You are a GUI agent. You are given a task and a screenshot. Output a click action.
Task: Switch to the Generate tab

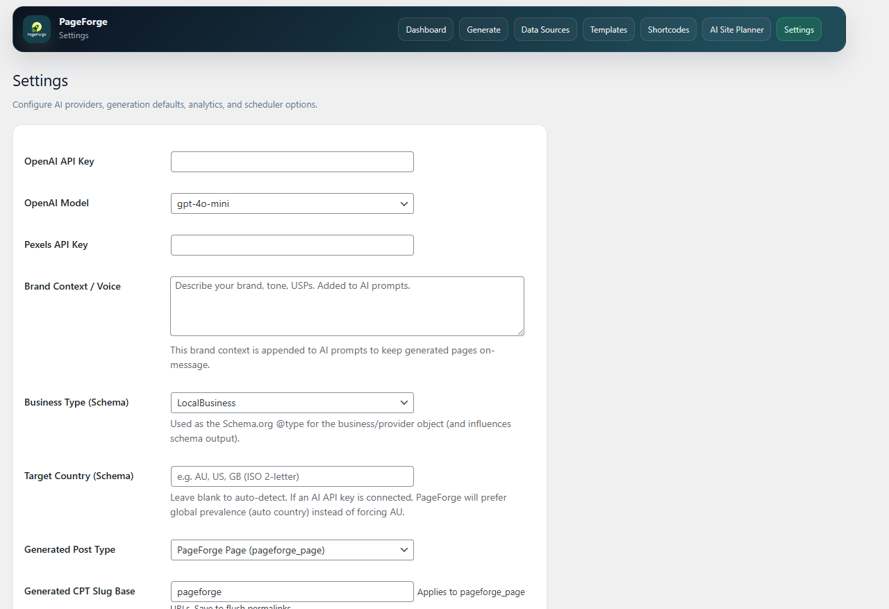tap(483, 29)
